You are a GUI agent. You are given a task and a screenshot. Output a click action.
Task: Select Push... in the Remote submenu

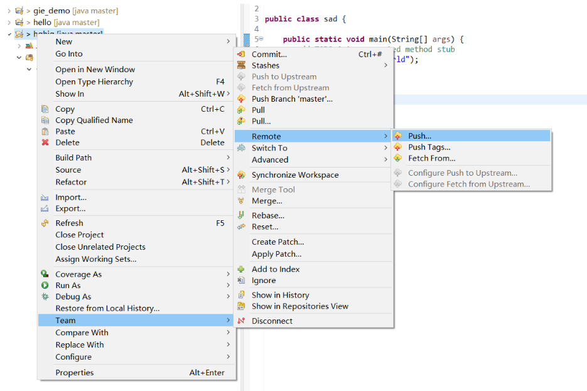[419, 136]
